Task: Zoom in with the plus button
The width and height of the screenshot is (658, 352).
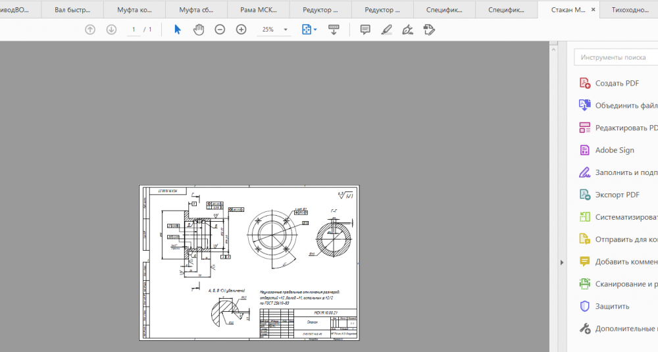Action: click(241, 30)
